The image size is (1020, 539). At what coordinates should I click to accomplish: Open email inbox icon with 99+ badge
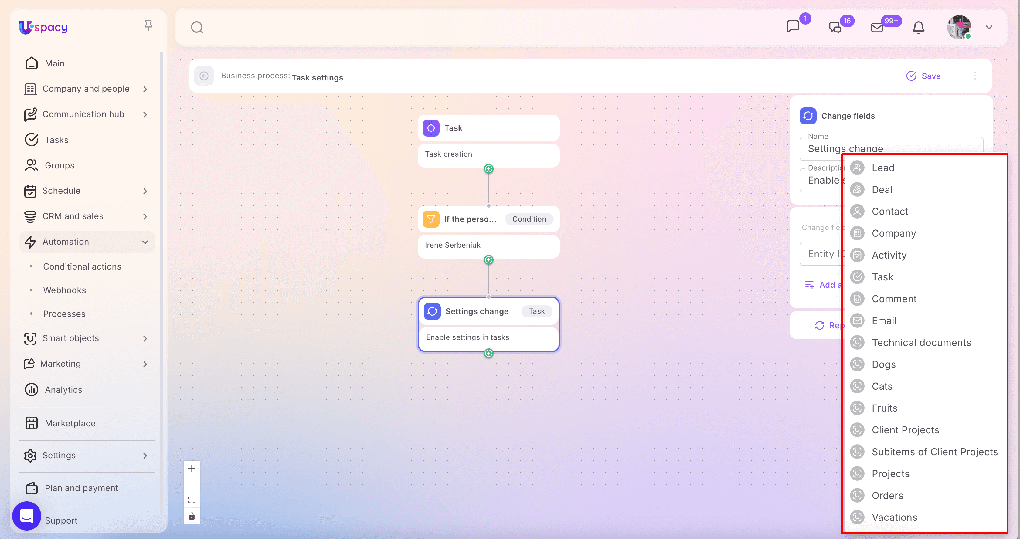click(877, 27)
